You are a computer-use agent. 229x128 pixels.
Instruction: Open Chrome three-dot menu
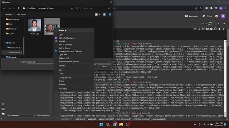(x=226, y=8)
